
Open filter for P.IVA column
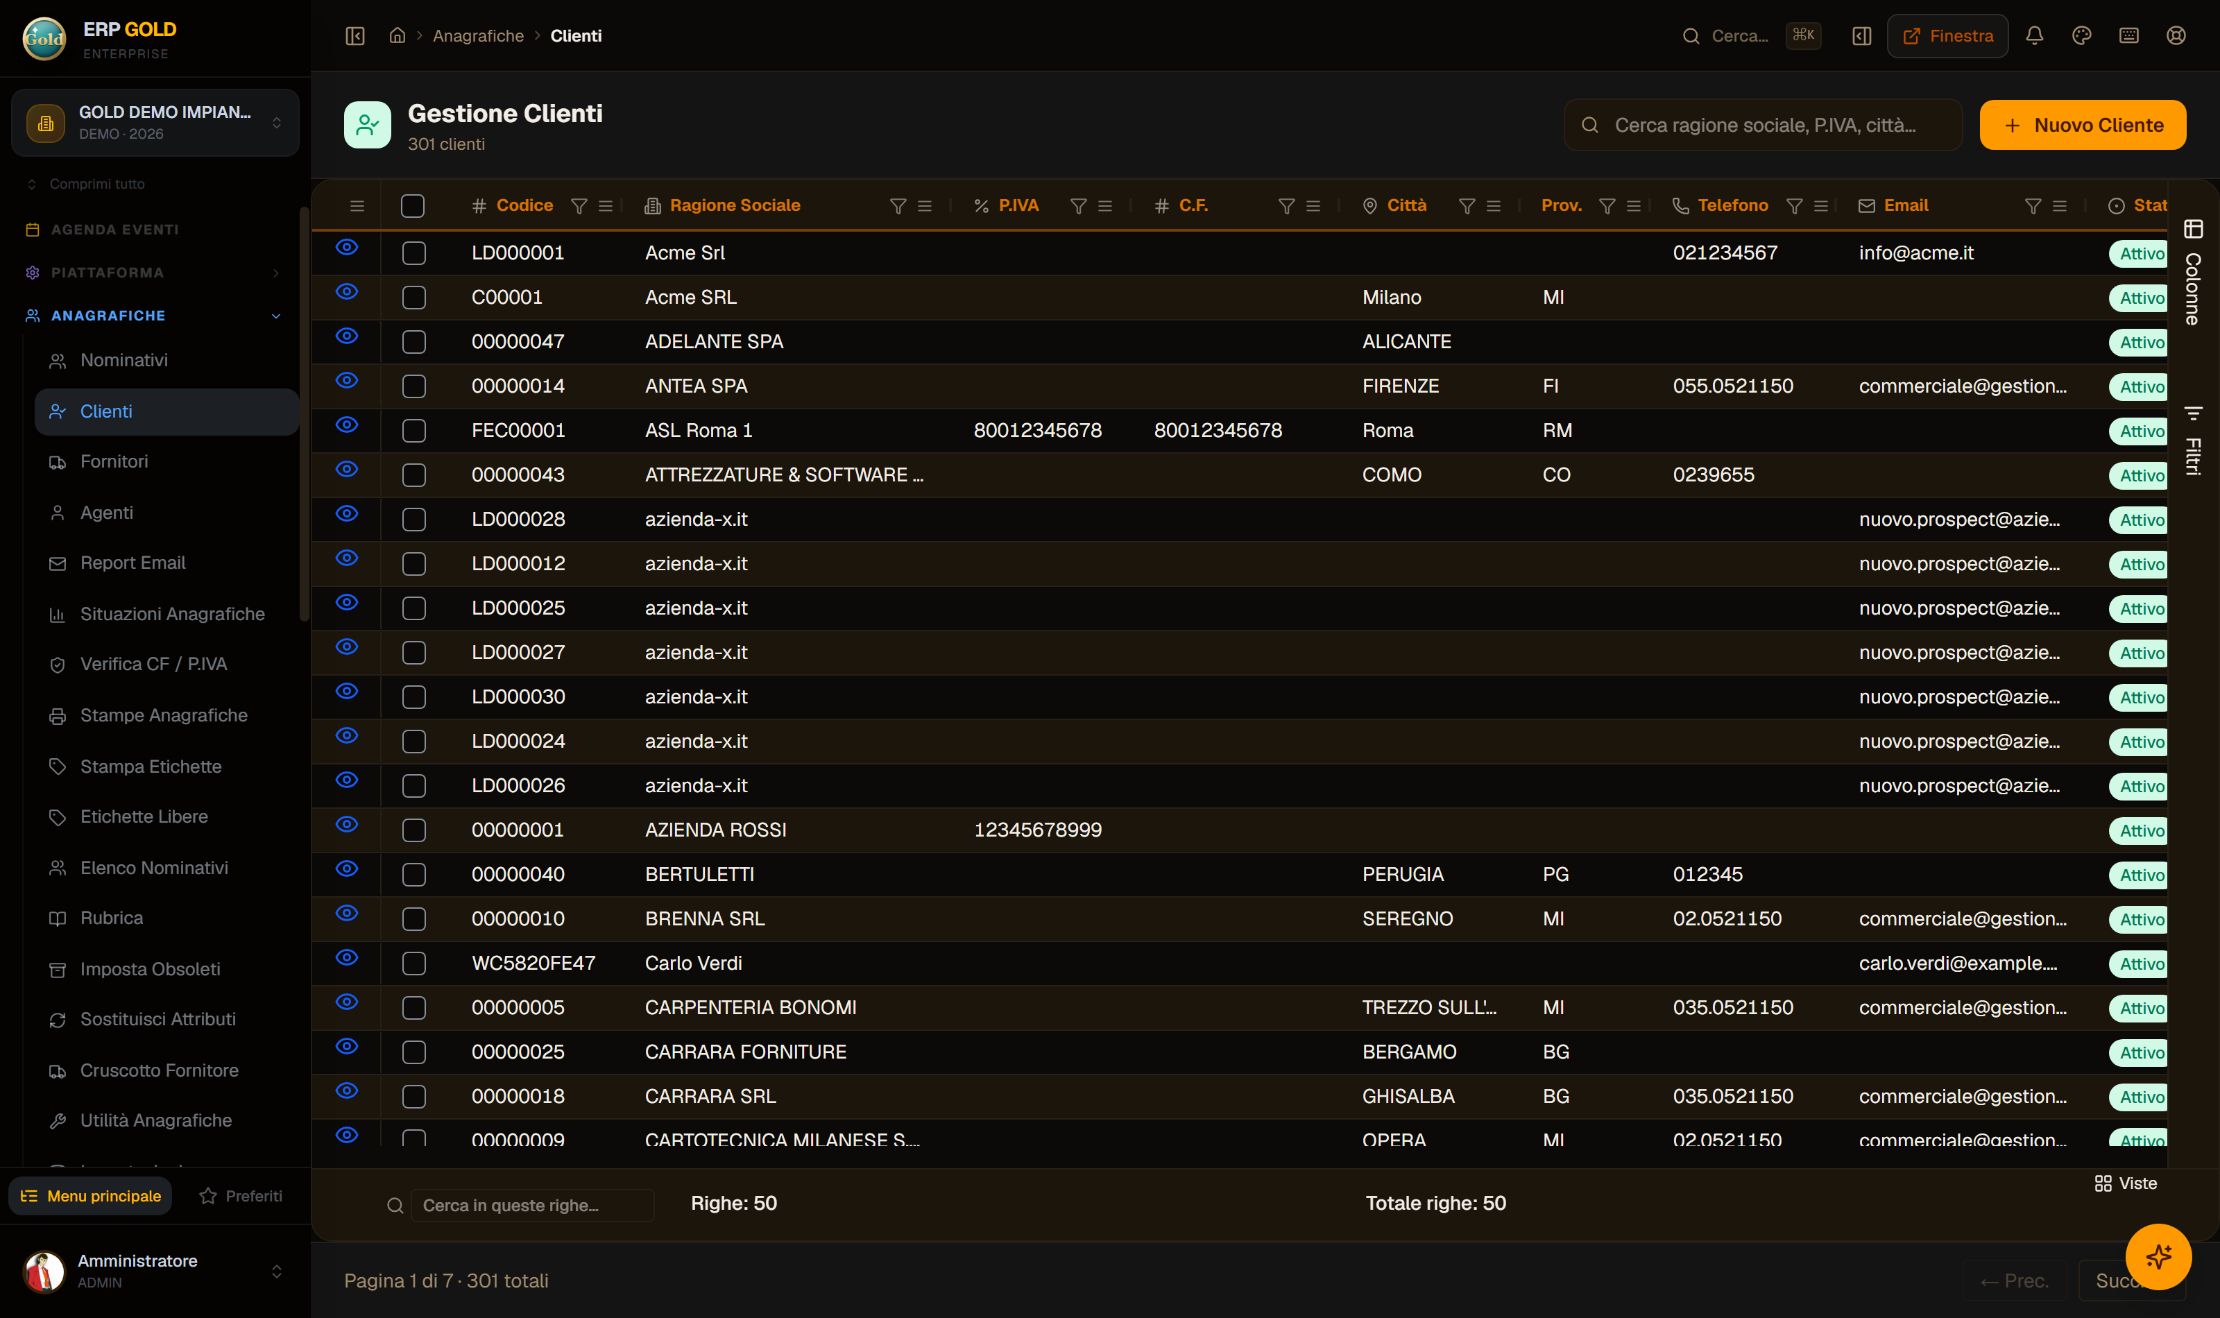pos(1078,206)
